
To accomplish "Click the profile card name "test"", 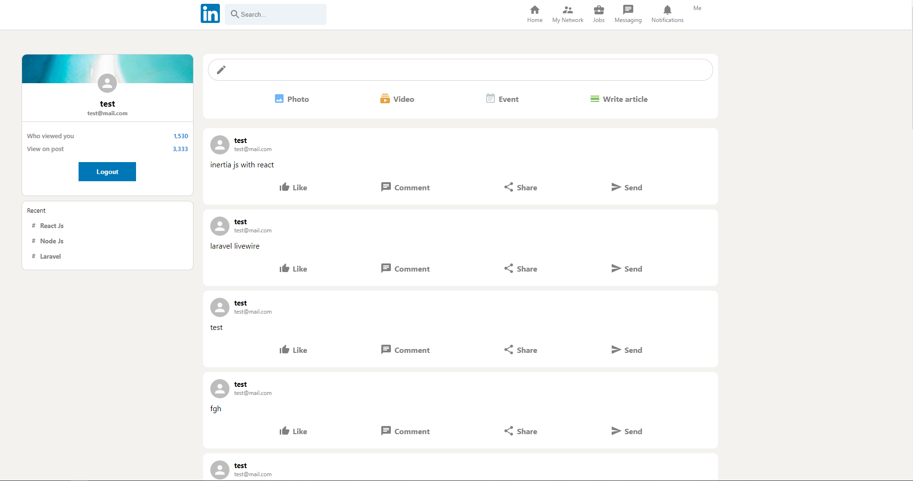I will pos(107,104).
